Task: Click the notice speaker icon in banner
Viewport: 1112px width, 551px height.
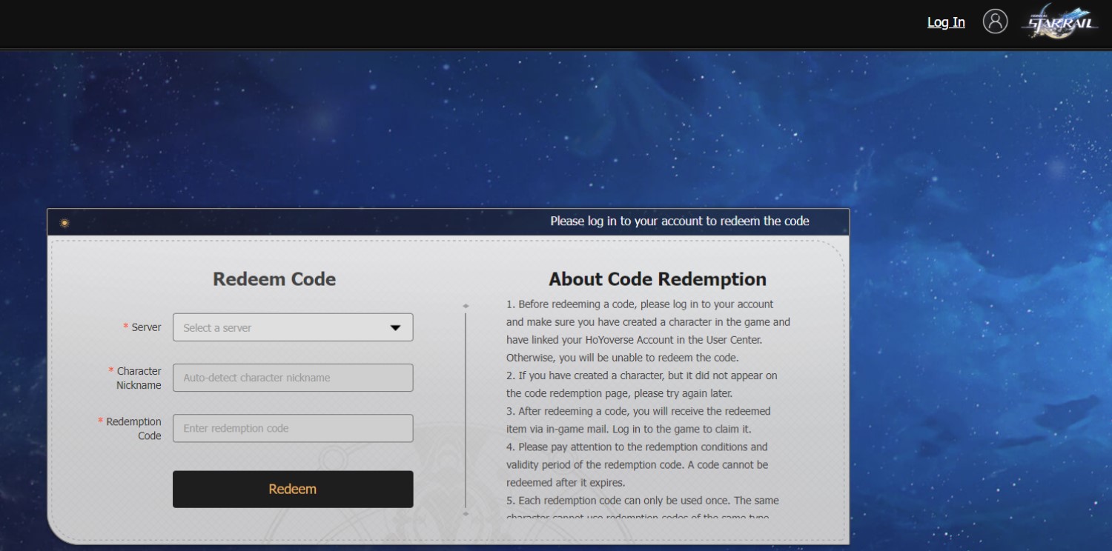Action: tap(64, 222)
